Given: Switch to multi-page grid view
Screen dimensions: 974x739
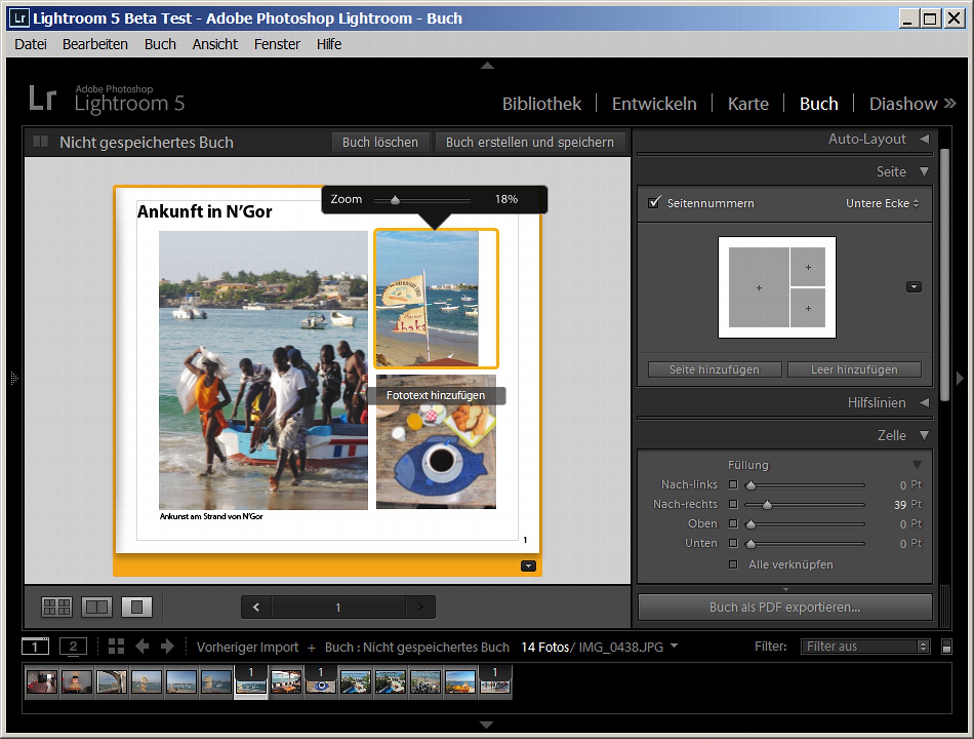Looking at the screenshot, I should 56,607.
